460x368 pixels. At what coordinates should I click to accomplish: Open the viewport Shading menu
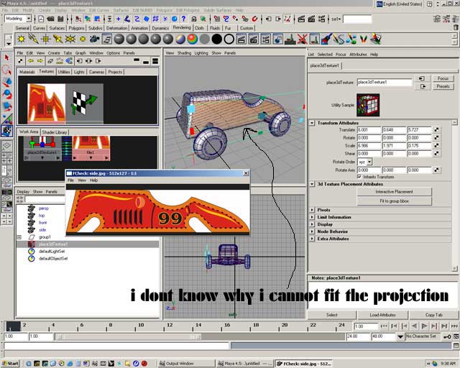tap(184, 52)
